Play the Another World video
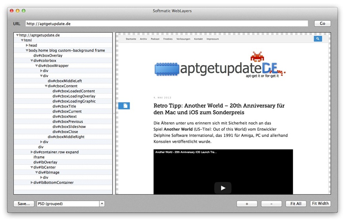The image size is (345, 220). pyautogui.click(x=223, y=188)
